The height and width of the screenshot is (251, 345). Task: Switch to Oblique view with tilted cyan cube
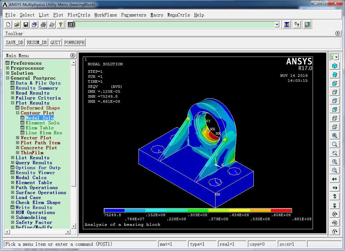point(335,75)
